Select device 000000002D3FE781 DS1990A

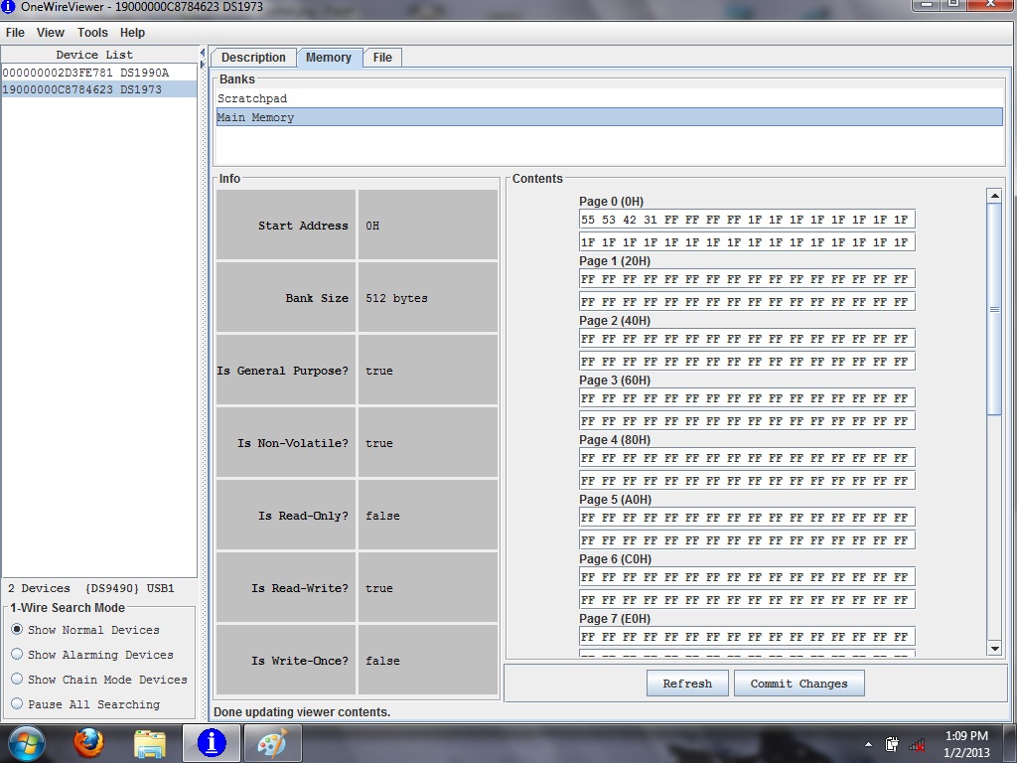99,73
